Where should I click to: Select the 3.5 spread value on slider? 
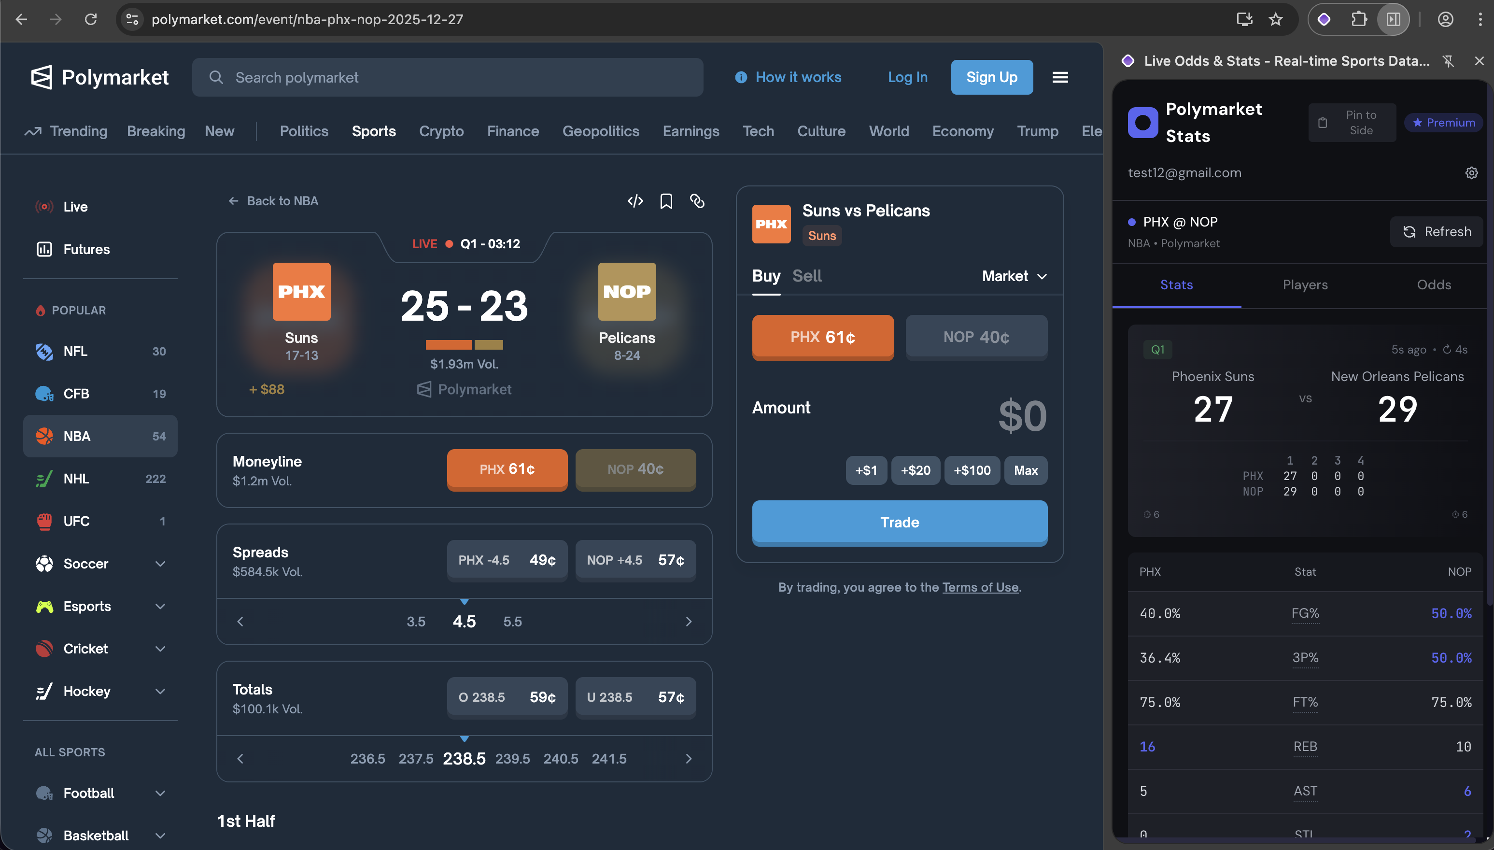pos(416,621)
